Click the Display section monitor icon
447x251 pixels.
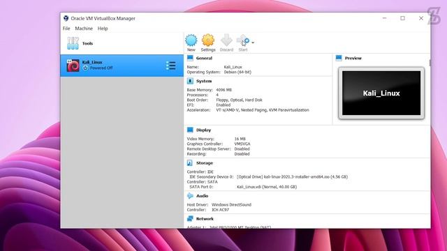tap(190, 130)
